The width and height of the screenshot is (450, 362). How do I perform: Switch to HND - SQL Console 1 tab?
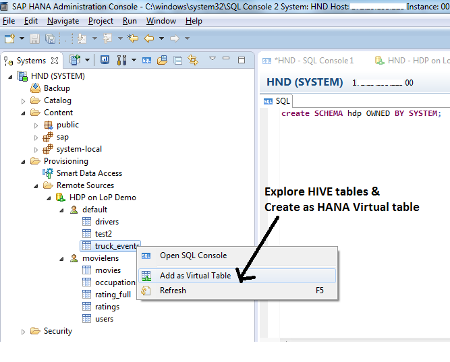pos(308,61)
